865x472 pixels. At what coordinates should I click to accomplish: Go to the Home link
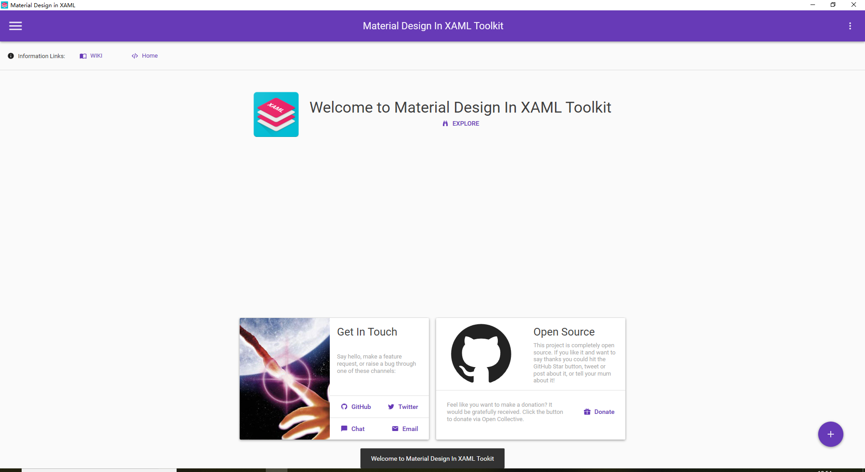click(145, 56)
